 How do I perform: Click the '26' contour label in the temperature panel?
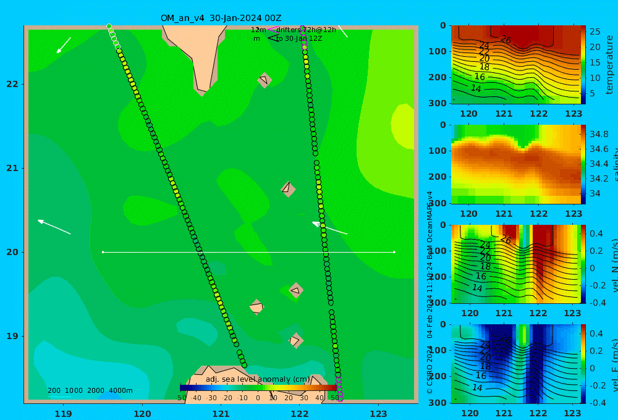coord(506,40)
